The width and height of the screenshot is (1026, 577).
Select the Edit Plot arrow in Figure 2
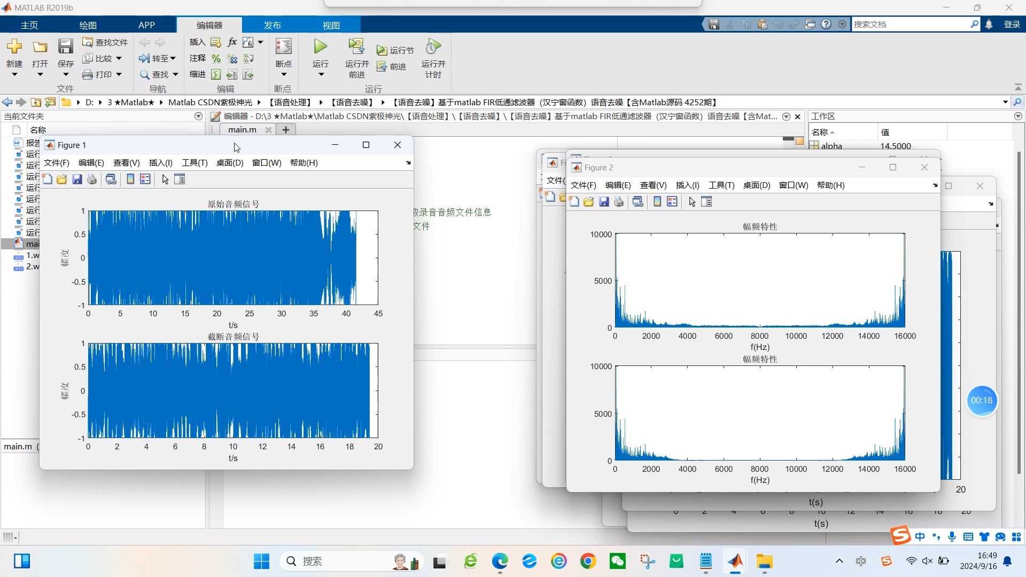692,202
